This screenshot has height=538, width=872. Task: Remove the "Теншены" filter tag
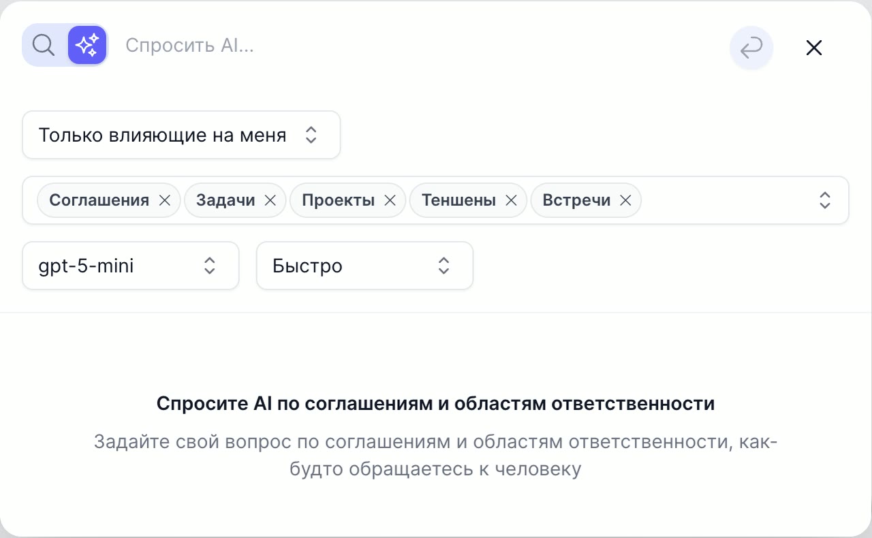[x=511, y=200]
